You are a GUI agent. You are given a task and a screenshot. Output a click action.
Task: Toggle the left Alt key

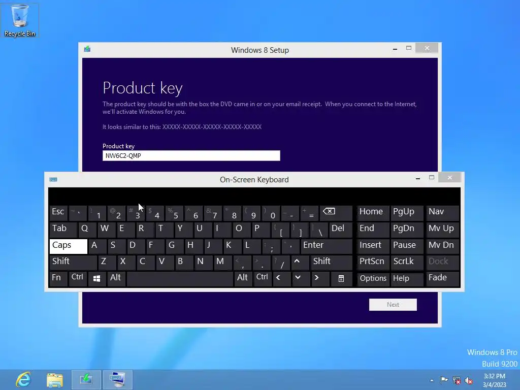116,279
